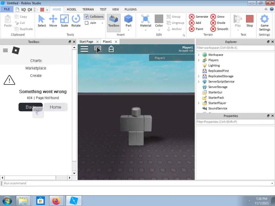Toggle Collisions option
275x206 pixels.
pyautogui.click(x=94, y=17)
